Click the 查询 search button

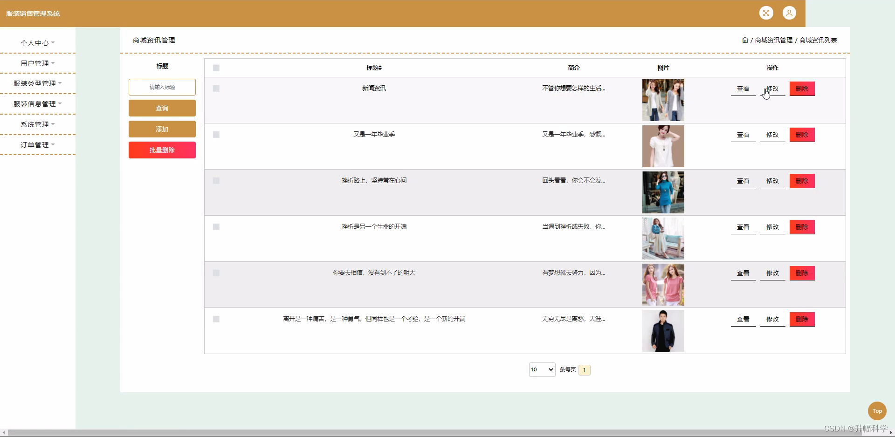[x=162, y=108]
